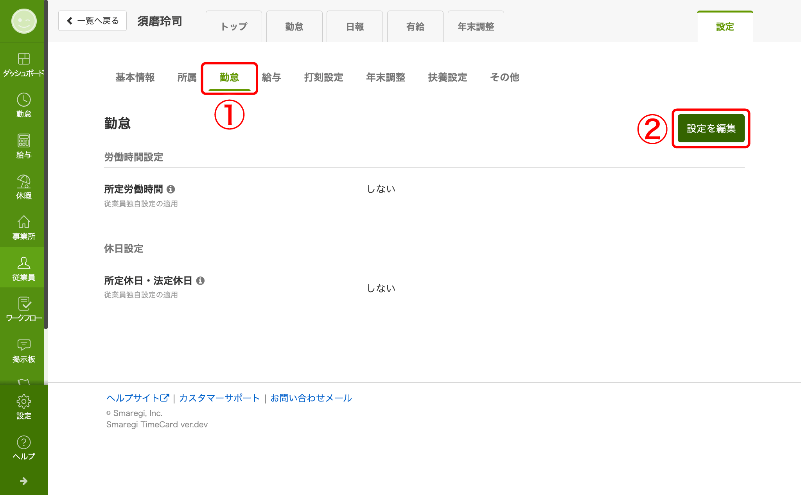
Task: Click info icon beside 所定休日・法定休日
Action: (x=200, y=281)
